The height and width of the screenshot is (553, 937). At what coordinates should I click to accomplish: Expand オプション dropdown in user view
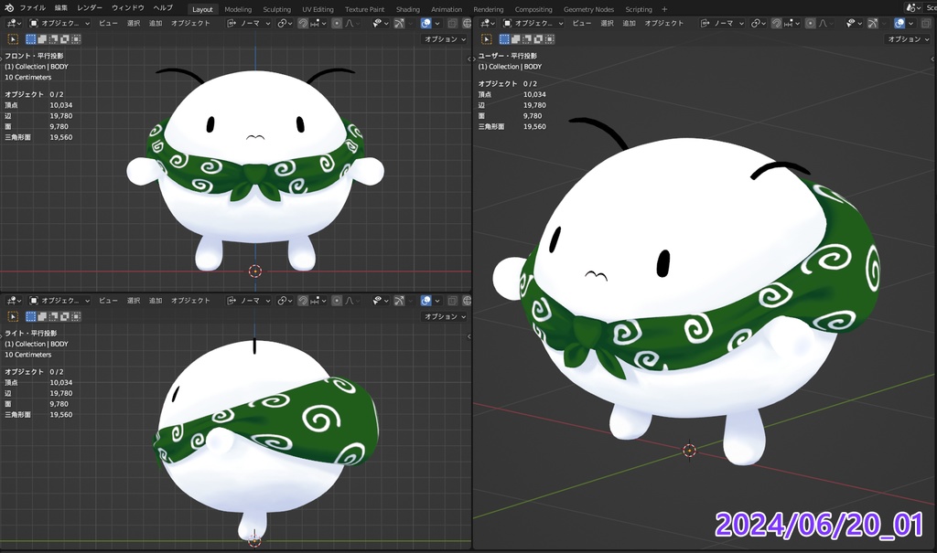(x=908, y=39)
